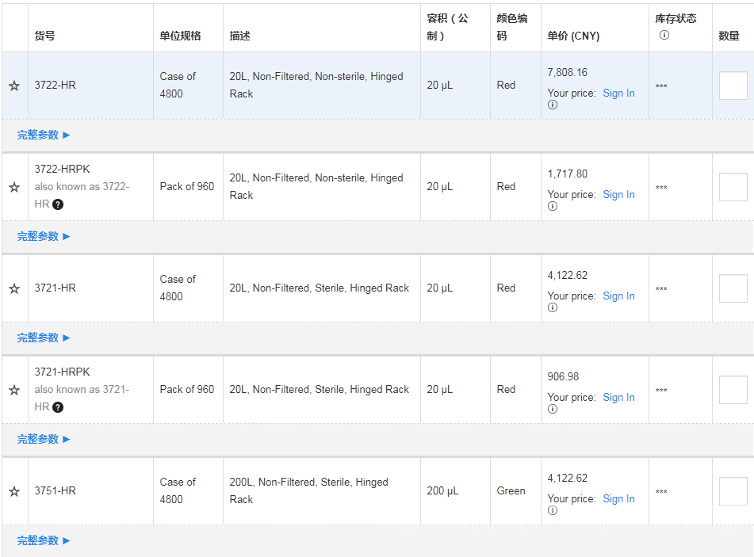Click Sign In link for 3751-HR price
The image size is (754, 557).
pos(618,498)
